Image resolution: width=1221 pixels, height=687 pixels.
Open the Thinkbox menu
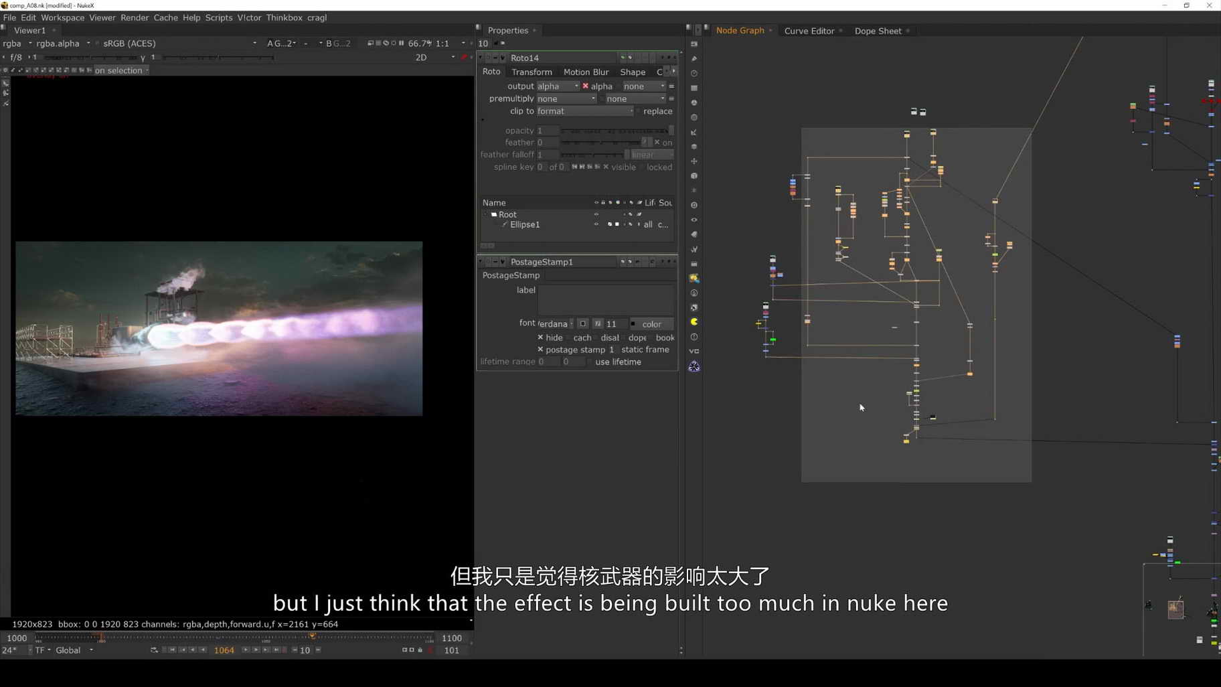click(284, 18)
